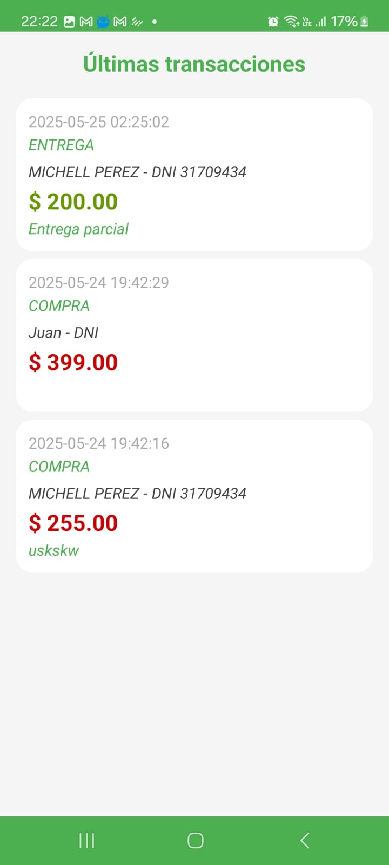Tap the "Entrega parcial" note
This screenshot has width=389, height=865.
point(78,229)
